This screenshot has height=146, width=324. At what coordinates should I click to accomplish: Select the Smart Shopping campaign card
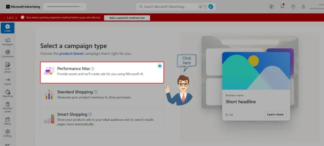pos(102,120)
